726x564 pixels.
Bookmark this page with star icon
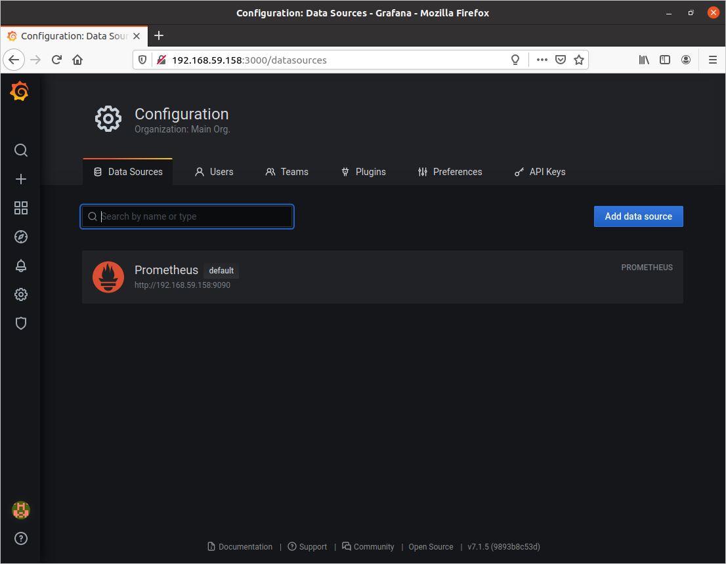[x=578, y=60]
